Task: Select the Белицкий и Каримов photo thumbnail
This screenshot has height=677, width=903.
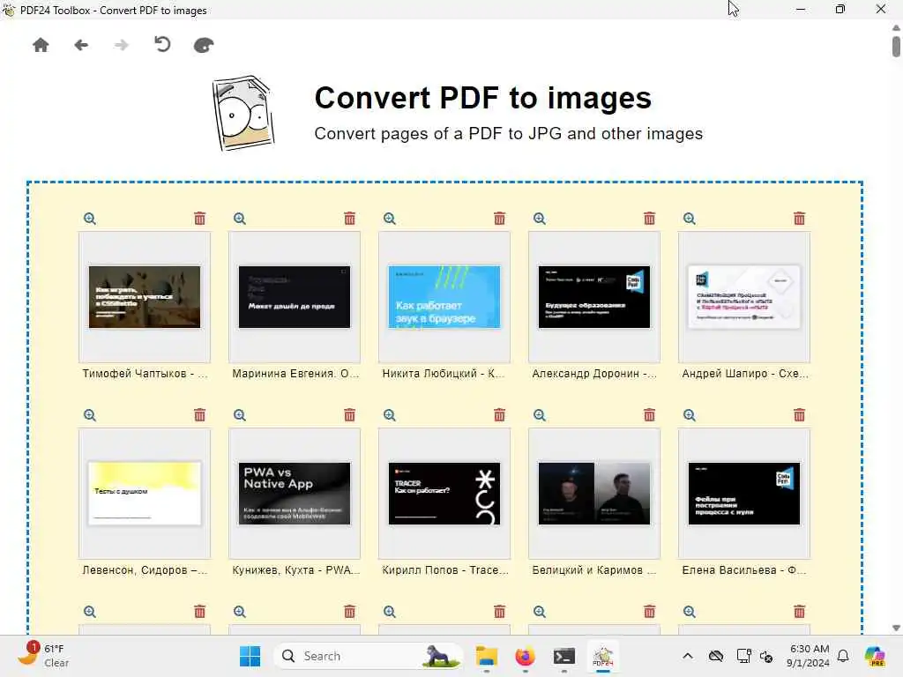Action: coord(594,494)
